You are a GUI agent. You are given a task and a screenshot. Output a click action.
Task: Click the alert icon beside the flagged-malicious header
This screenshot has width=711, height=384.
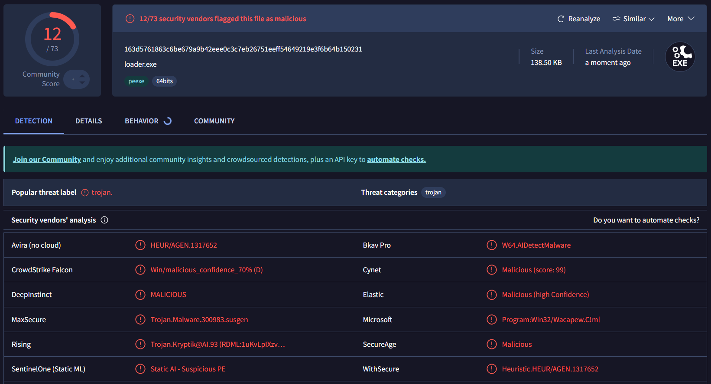click(x=130, y=19)
